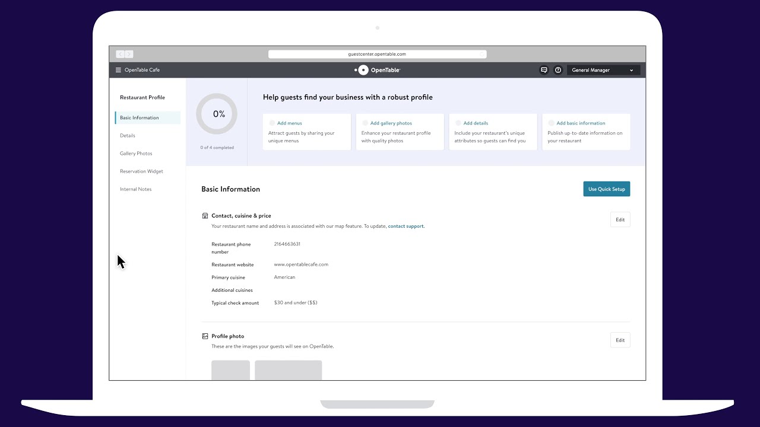This screenshot has height=427, width=760.
Task: Click the OpenTable logo in header
Action: (x=378, y=70)
